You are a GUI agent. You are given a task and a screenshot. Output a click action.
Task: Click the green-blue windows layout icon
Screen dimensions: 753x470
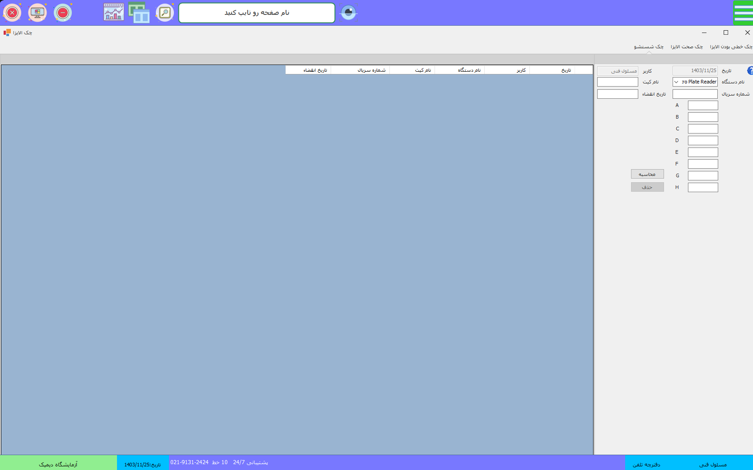pyautogui.click(x=139, y=13)
